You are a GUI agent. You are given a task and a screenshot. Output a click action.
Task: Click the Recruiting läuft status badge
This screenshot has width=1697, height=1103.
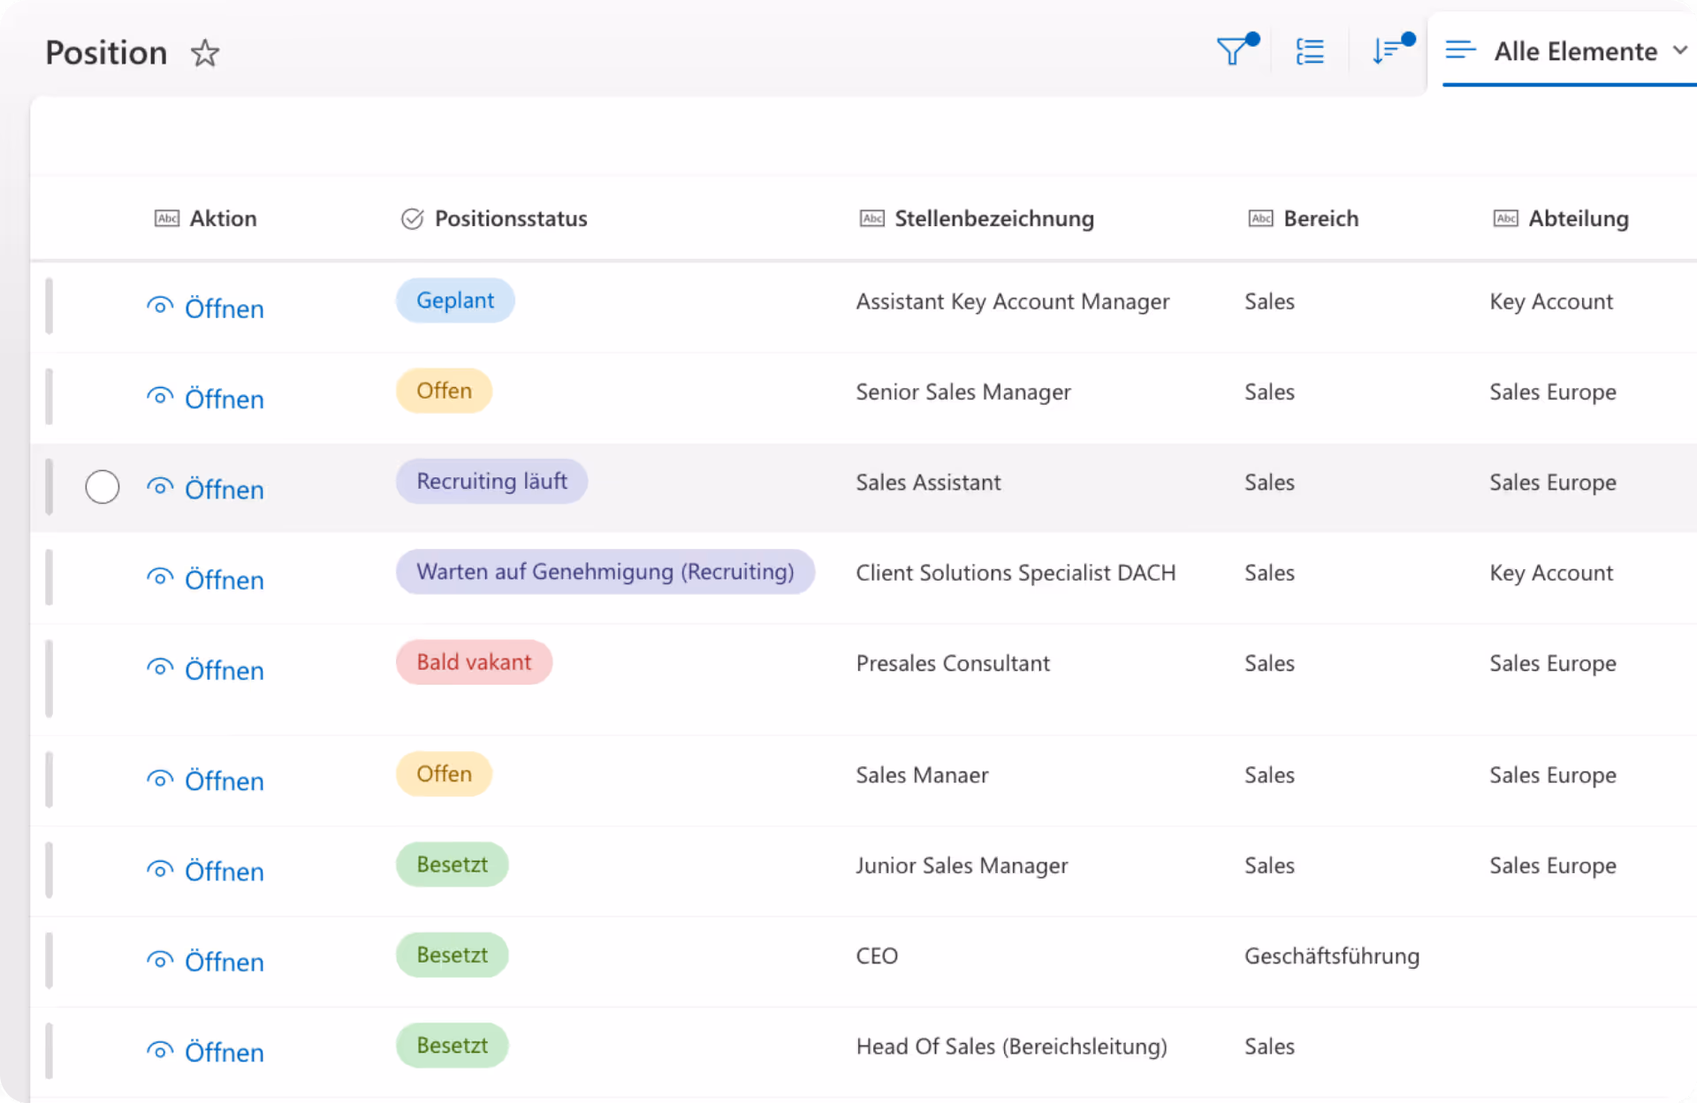[491, 481]
